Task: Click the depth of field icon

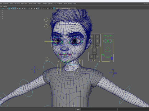Action: 28,8
